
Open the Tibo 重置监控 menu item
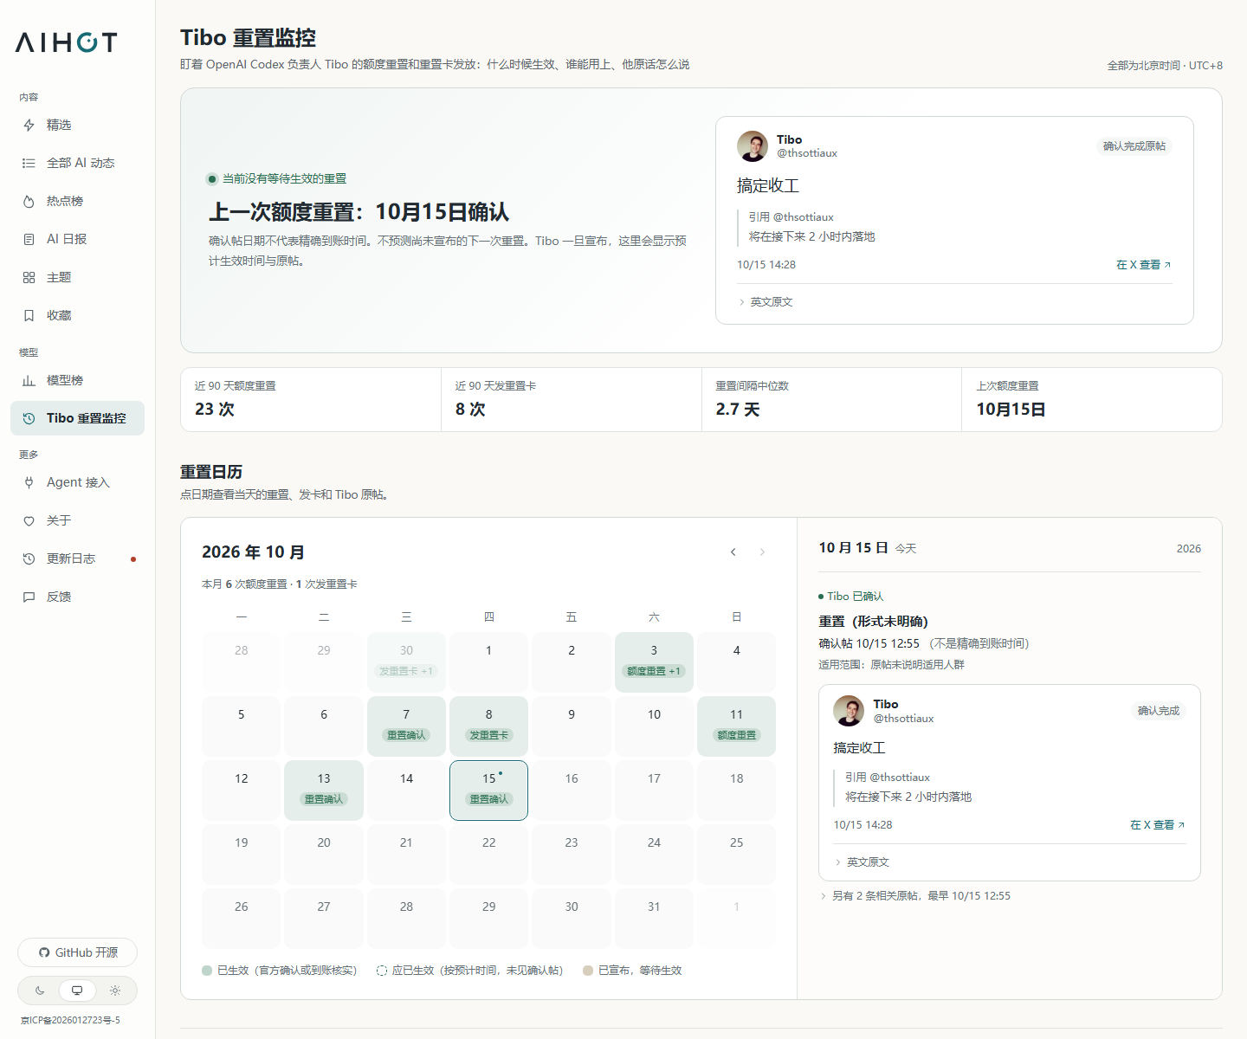click(x=77, y=418)
